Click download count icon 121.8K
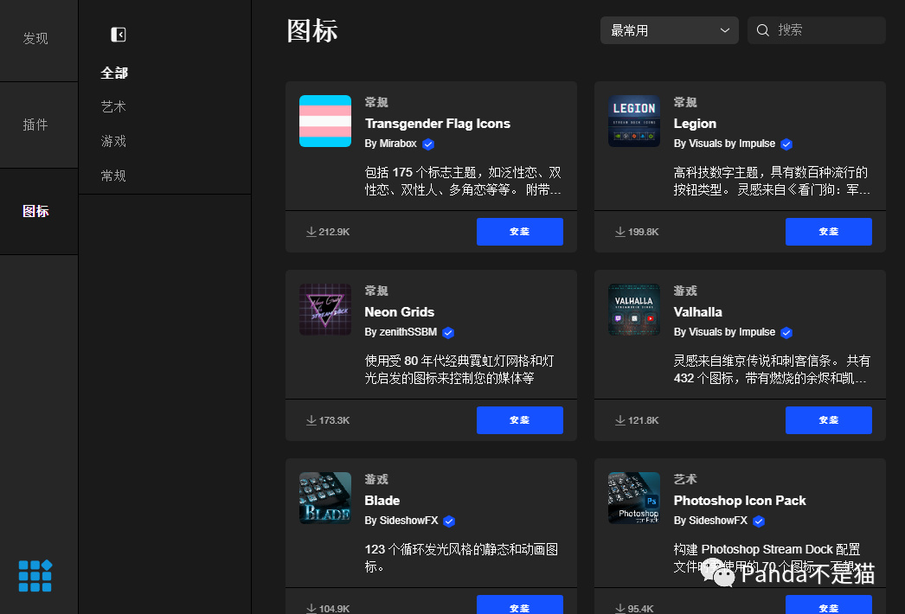 619,420
